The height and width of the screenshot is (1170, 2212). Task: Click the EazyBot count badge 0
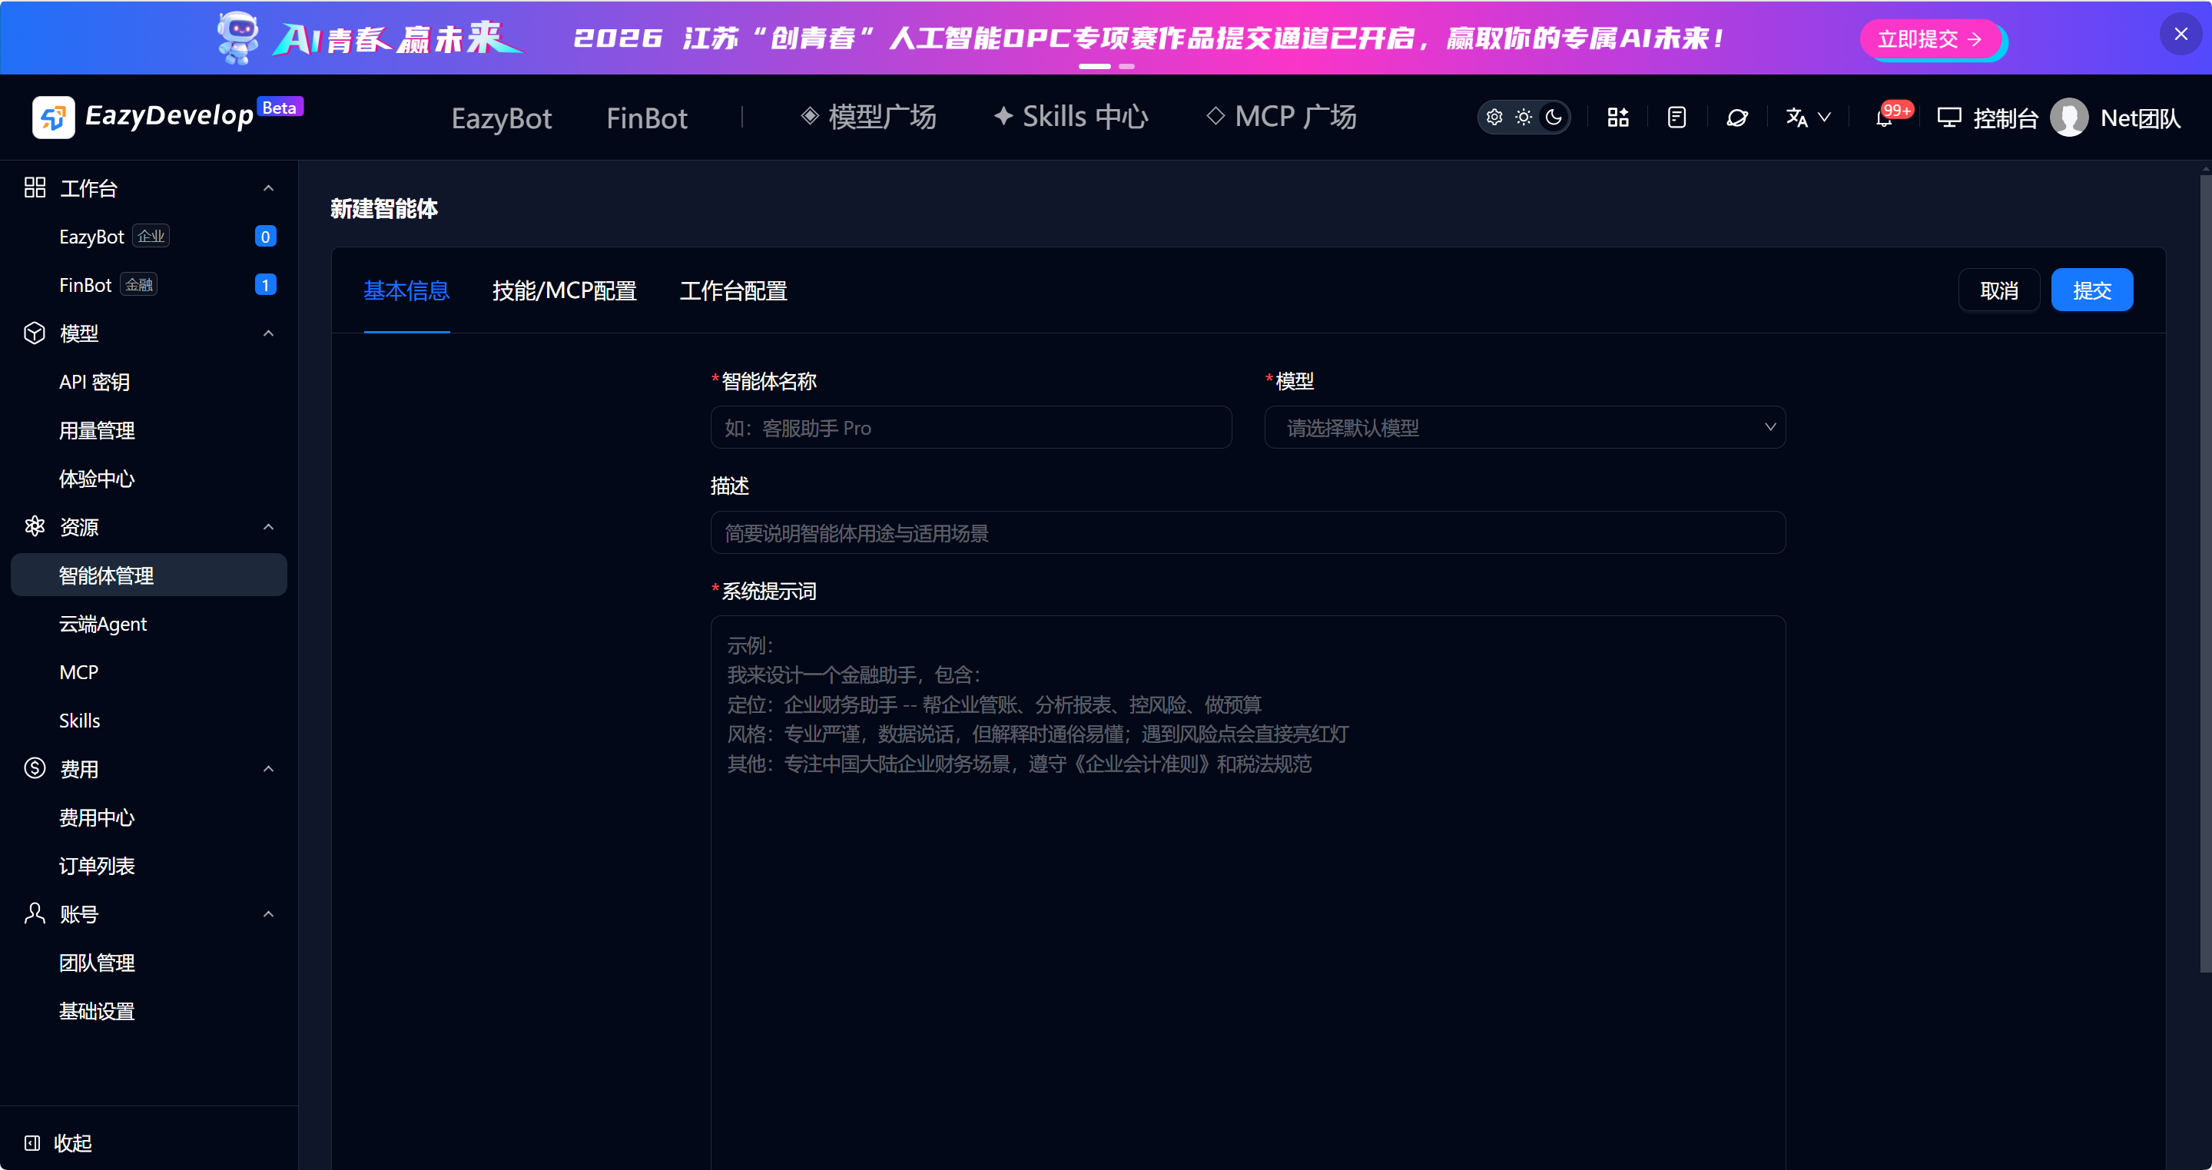(x=265, y=236)
